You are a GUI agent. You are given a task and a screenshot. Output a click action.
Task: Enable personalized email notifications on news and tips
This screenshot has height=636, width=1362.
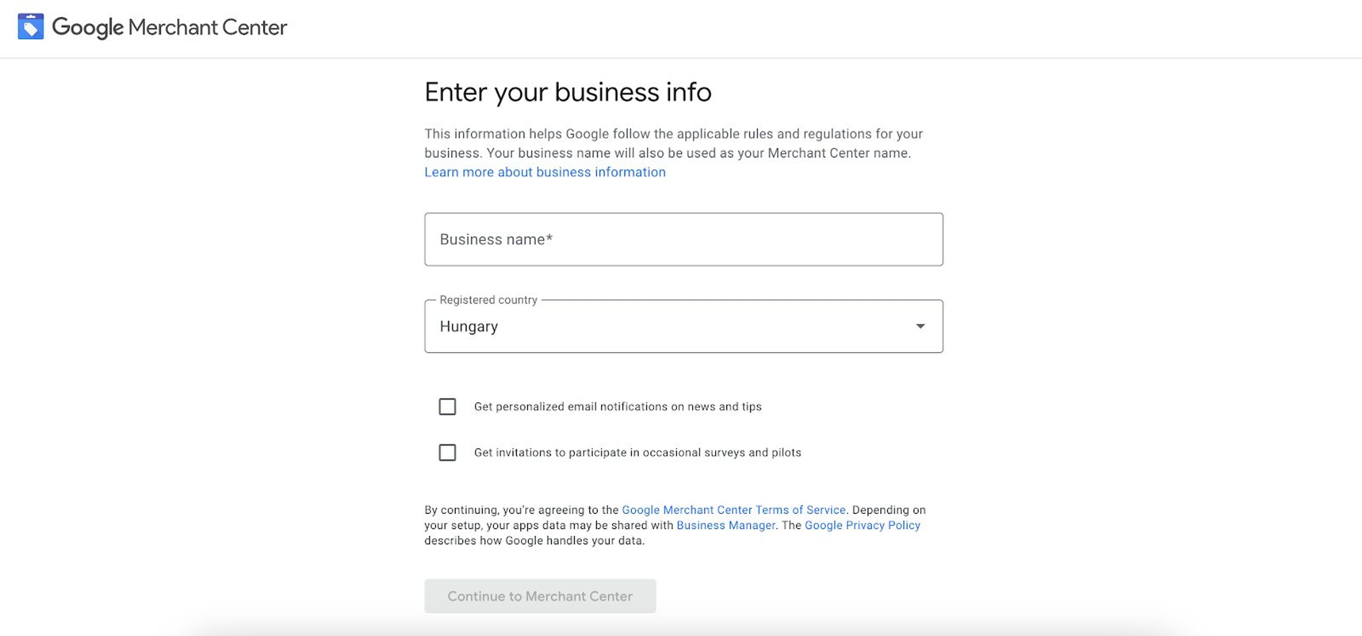(447, 407)
